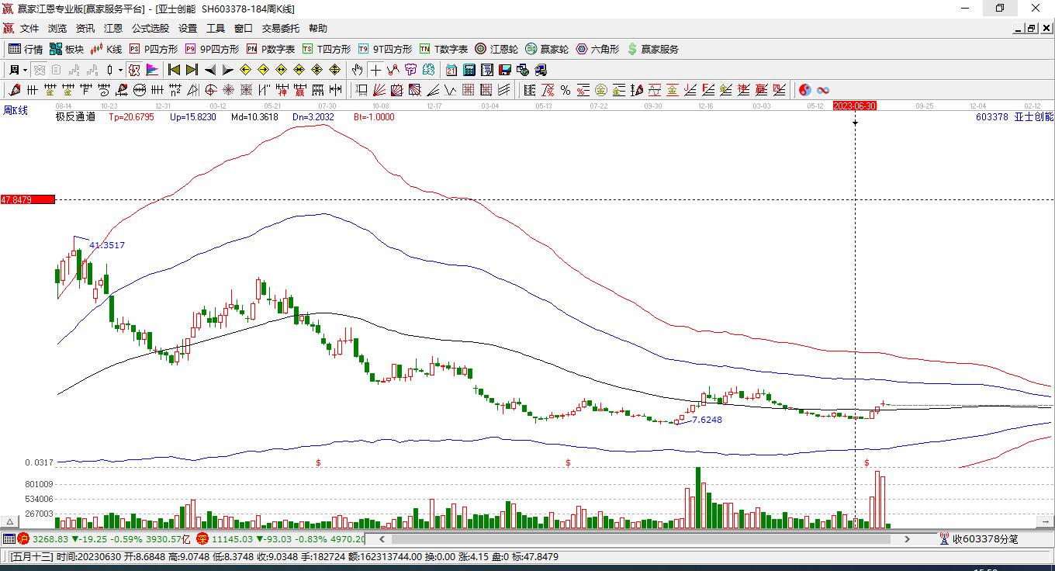Screen dimensions: 1055x571
Task: Click the 极反通道 indicator name
Action: point(75,117)
